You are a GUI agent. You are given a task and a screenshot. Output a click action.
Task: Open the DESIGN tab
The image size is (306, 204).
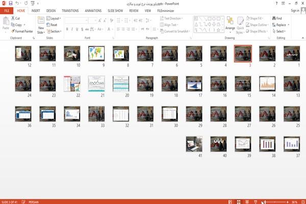(x=50, y=11)
